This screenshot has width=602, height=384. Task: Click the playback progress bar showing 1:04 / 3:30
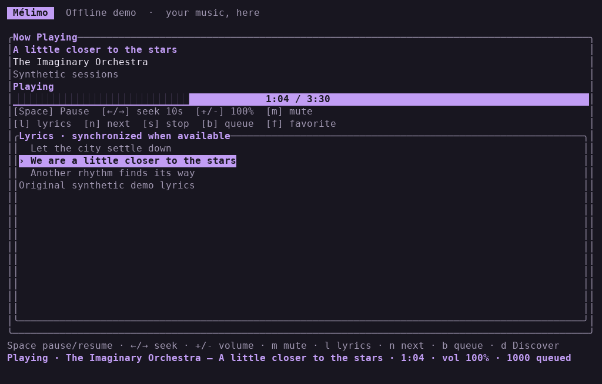coord(301,99)
